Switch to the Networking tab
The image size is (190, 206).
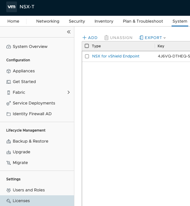point(48,21)
